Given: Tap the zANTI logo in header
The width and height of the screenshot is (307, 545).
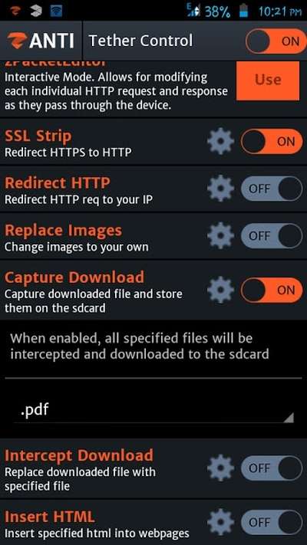Looking at the screenshot, I should coord(41,41).
